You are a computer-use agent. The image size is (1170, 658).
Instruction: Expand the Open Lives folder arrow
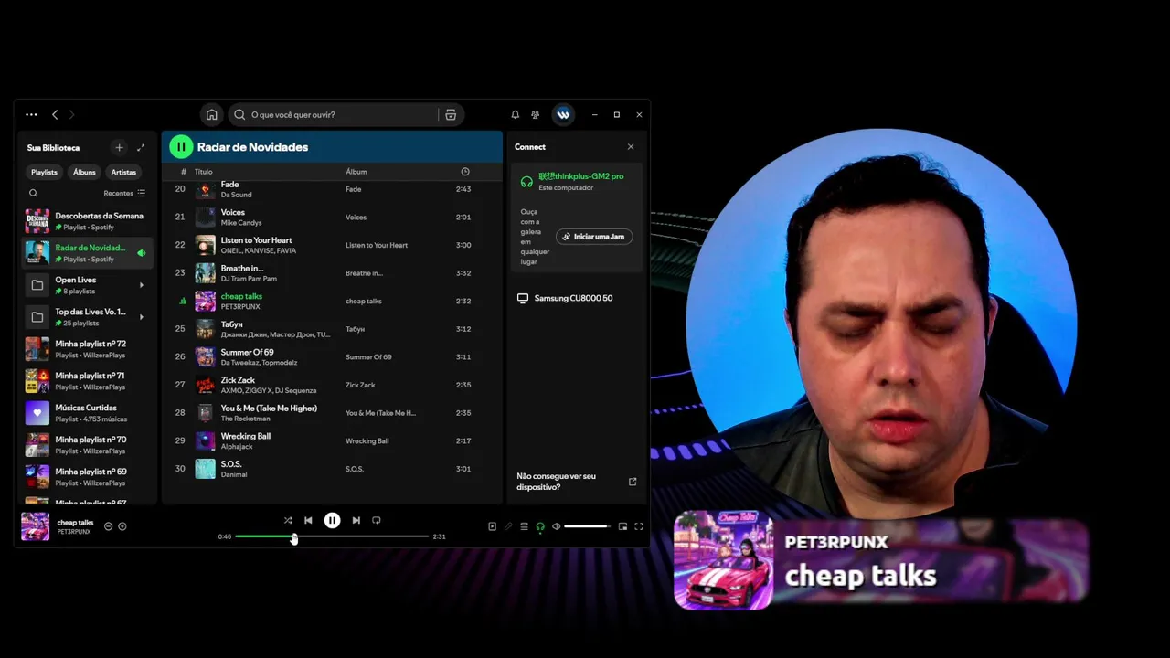click(141, 285)
